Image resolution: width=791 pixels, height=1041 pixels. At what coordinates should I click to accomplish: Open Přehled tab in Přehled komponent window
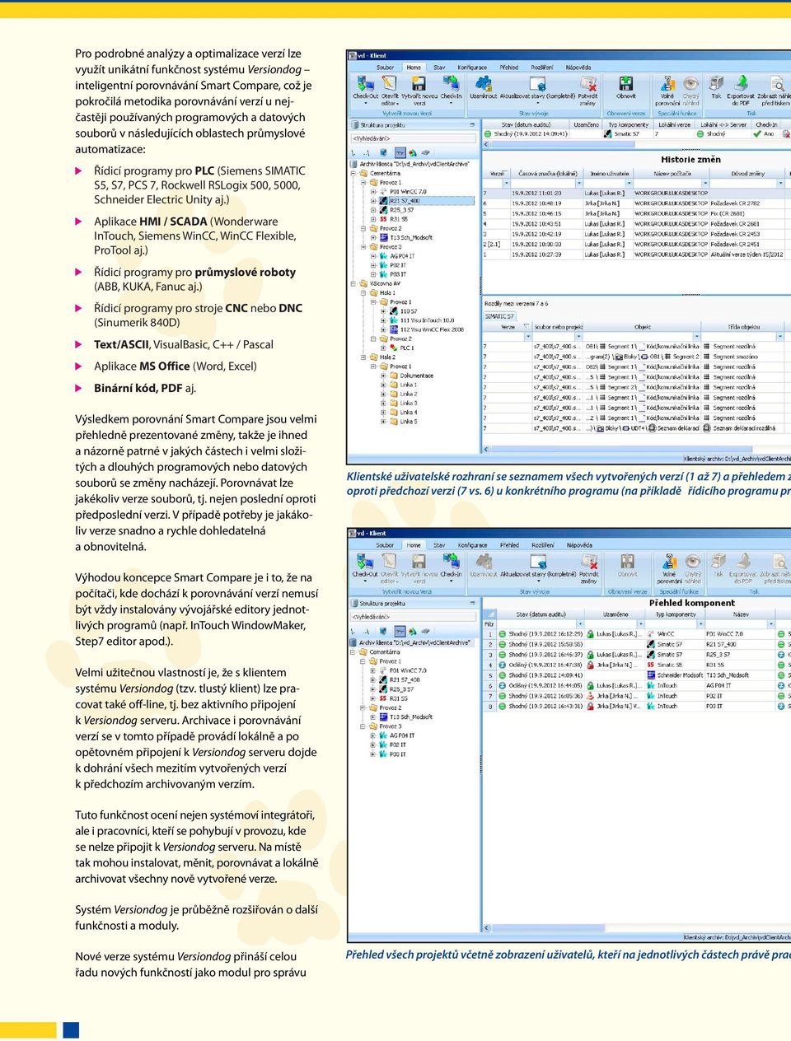coord(509,545)
